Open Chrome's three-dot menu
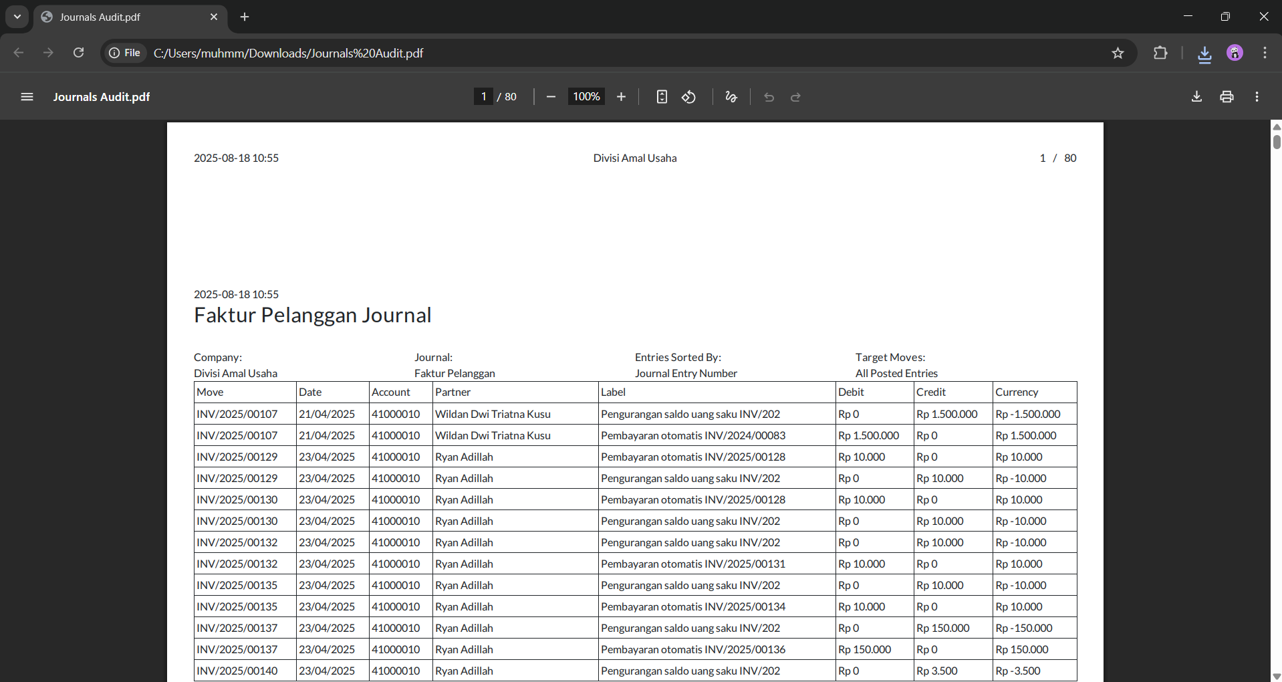The height and width of the screenshot is (682, 1282). tap(1265, 53)
